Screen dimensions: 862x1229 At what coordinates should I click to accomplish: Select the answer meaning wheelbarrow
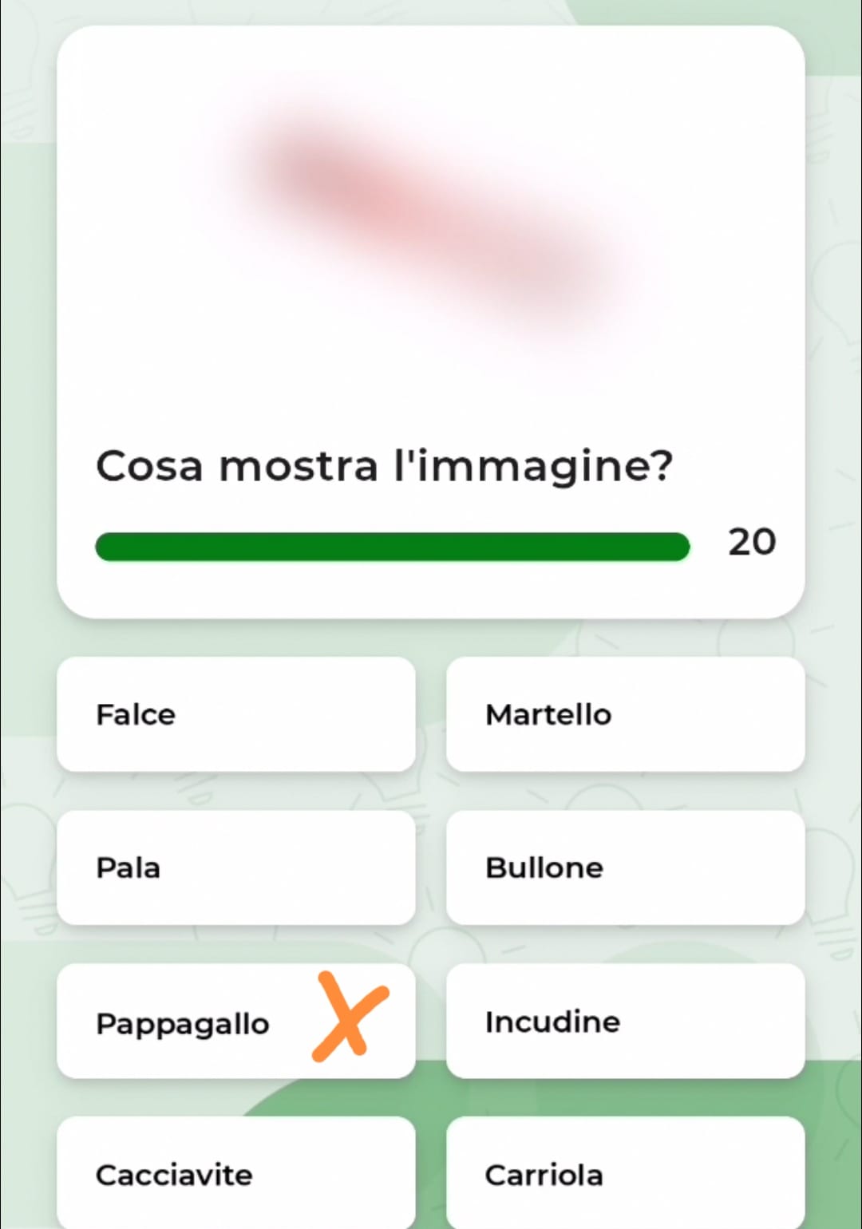[625, 1174]
